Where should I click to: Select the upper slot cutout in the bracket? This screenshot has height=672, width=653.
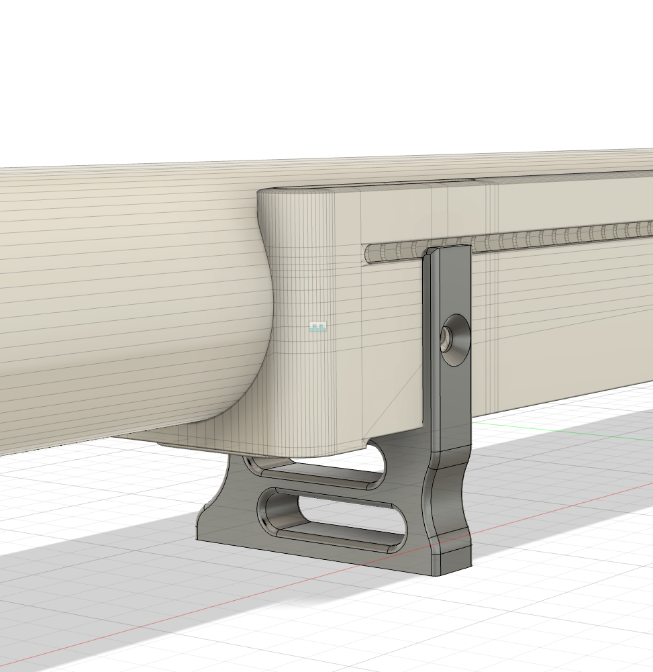(x=322, y=471)
